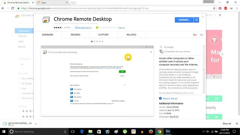Click Show all downloads
Viewport: 240px width, 135px height.
(226, 123)
